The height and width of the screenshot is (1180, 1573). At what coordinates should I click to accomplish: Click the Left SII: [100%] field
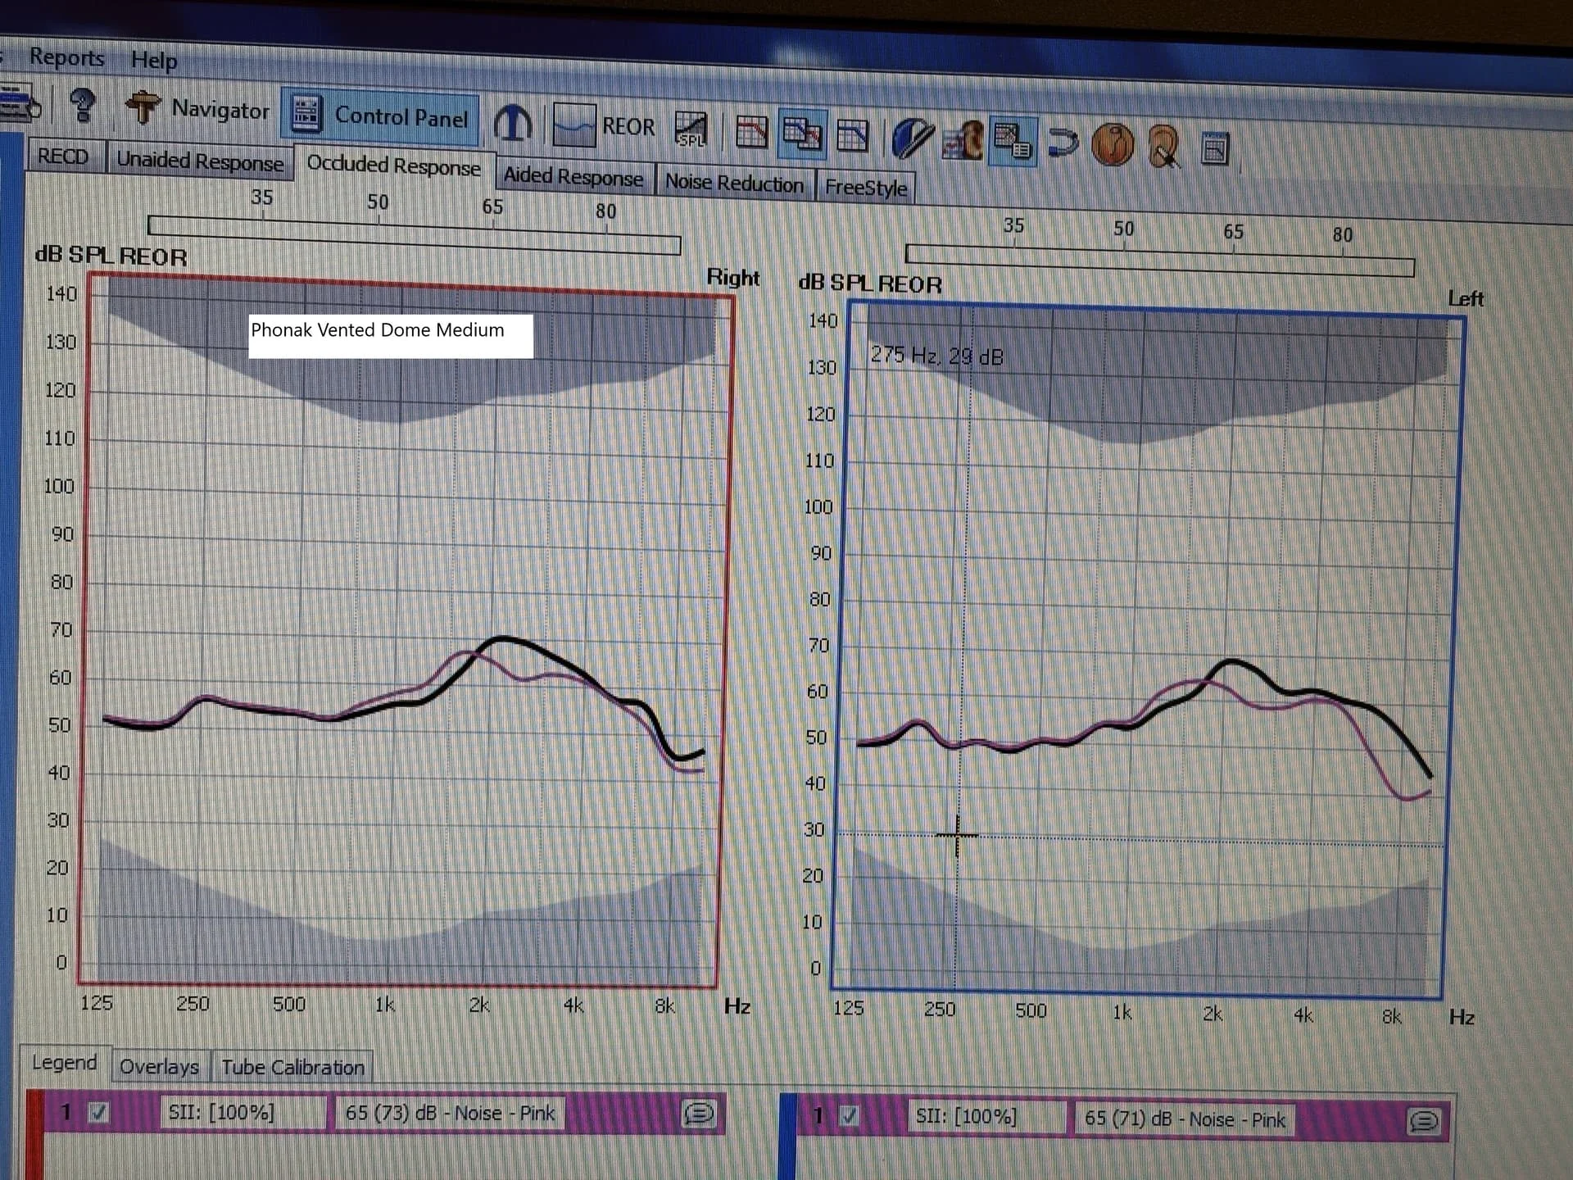pyautogui.click(x=986, y=1117)
